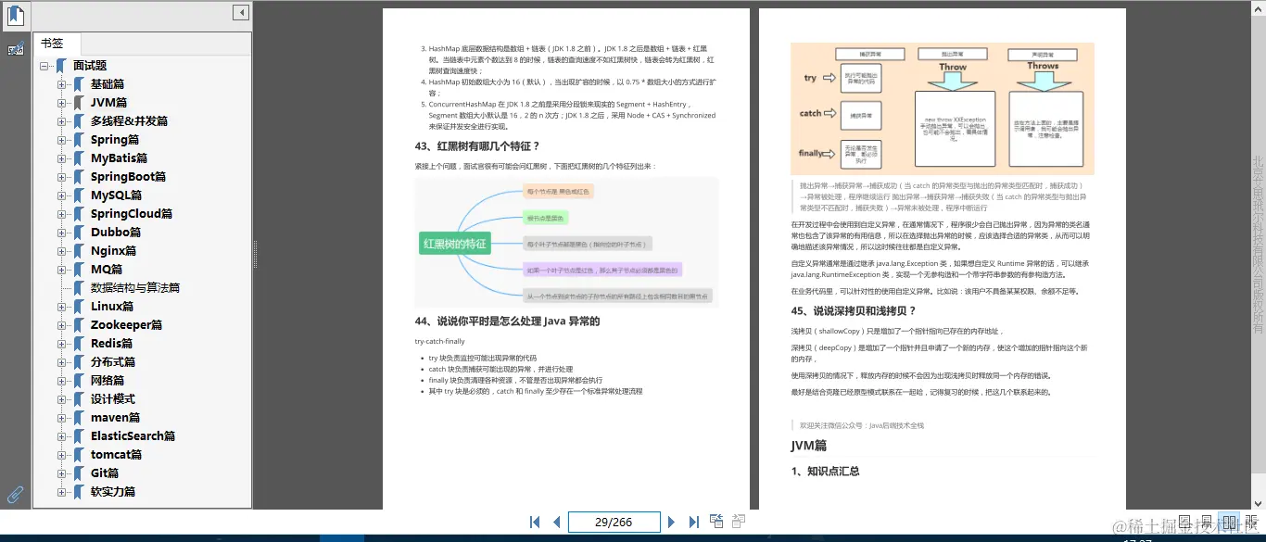Click heading 45、说说深拷贝和浅拷贝？
1266x542 pixels.
(x=854, y=310)
